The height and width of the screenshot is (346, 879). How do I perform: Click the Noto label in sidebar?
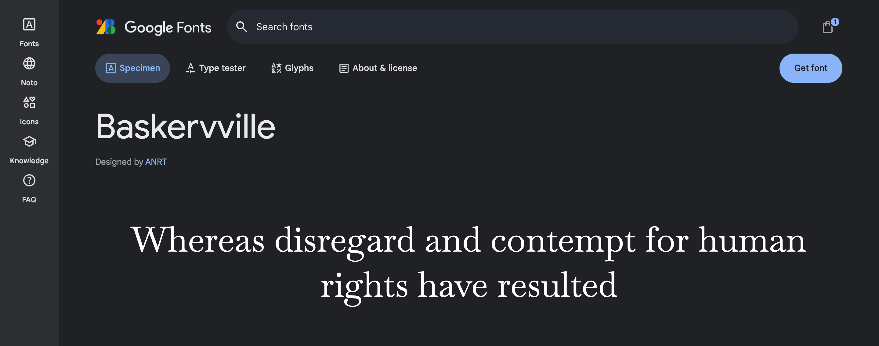pyautogui.click(x=29, y=83)
